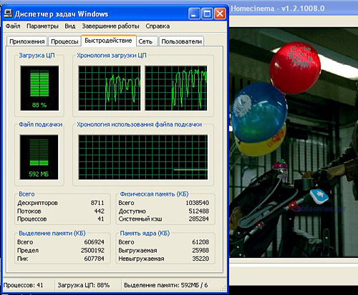Click the Homecinema window title bar

point(294,9)
